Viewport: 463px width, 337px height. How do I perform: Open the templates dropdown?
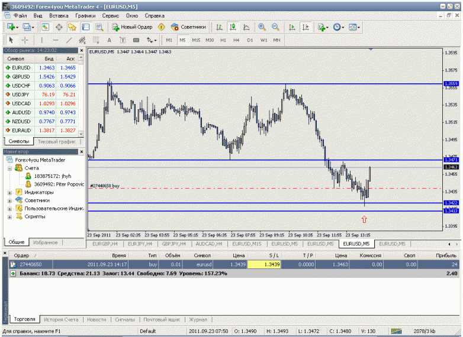click(358, 27)
